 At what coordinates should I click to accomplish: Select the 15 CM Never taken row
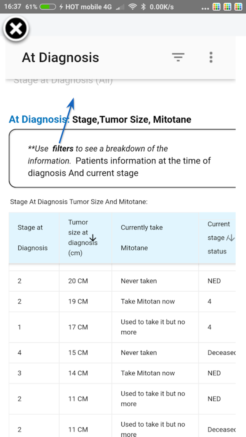click(x=122, y=353)
